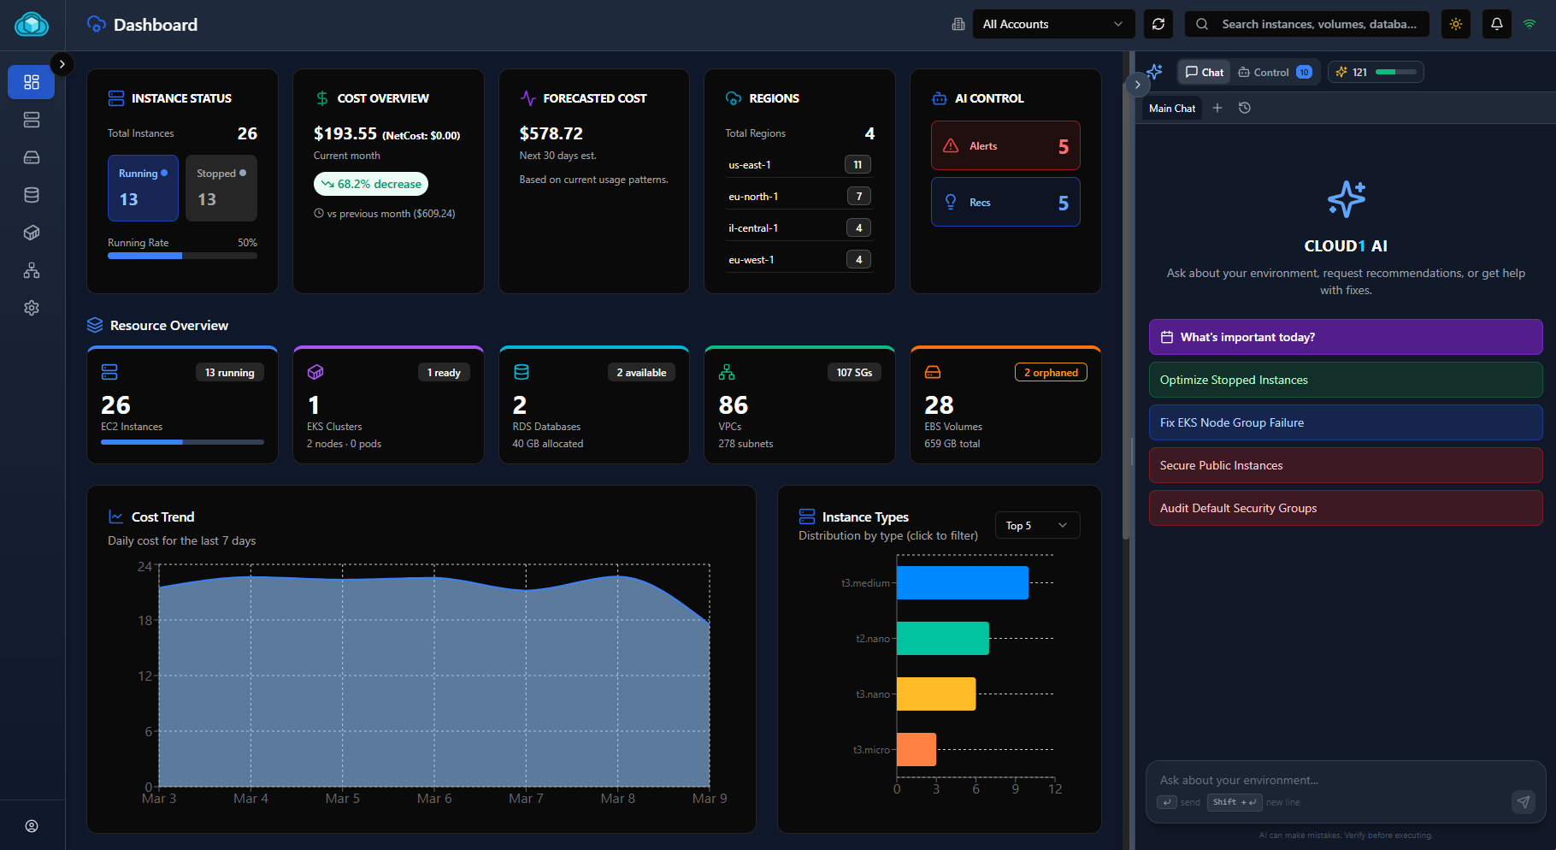Collapse the AI panel with the chevron

1138,85
